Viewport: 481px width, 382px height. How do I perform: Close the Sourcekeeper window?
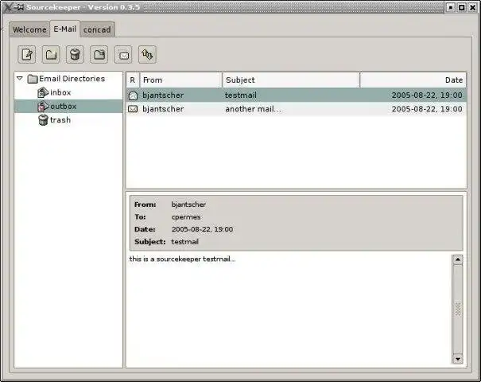pyautogui.click(x=473, y=7)
